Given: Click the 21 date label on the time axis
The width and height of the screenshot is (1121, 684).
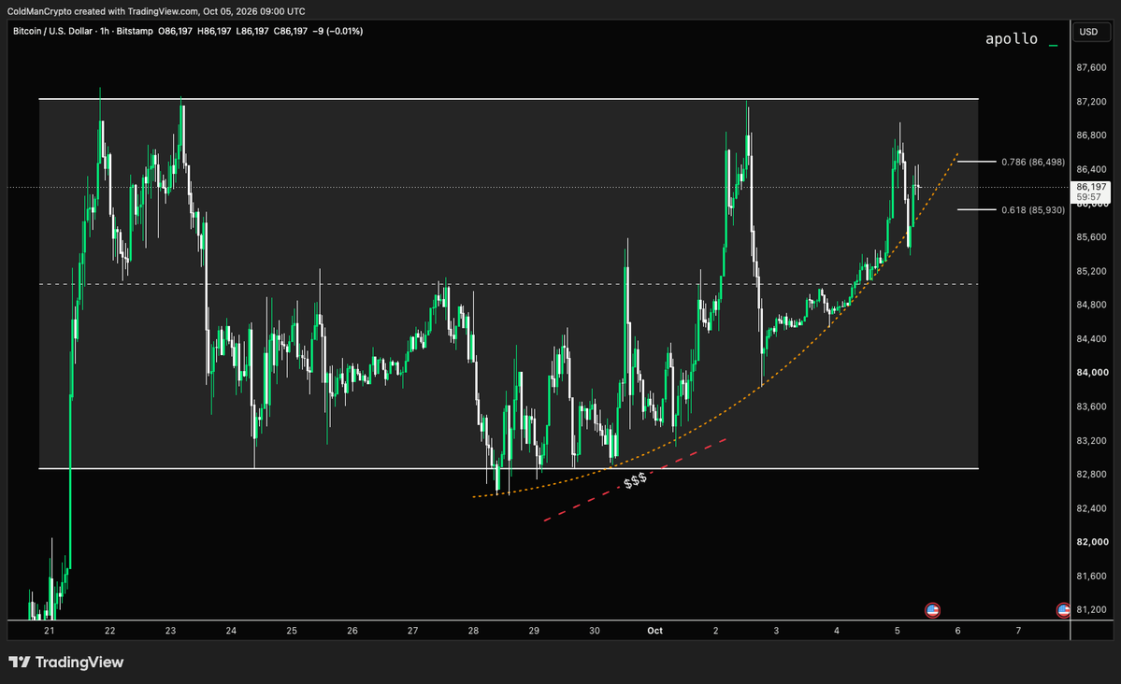Looking at the screenshot, I should (x=50, y=631).
